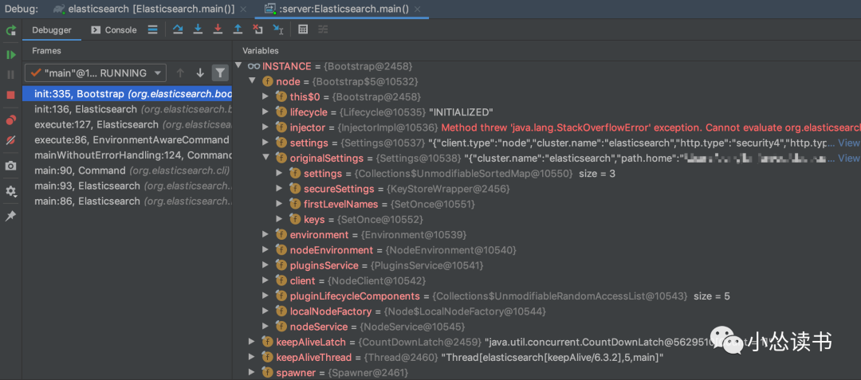Switch to the Console tab
The height and width of the screenshot is (380, 861).
pos(114,30)
